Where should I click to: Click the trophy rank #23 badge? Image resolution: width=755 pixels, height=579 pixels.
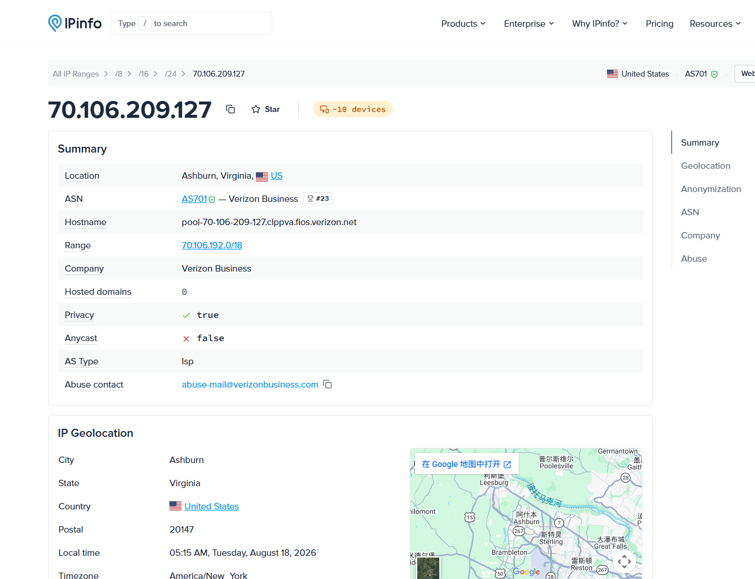tap(318, 198)
